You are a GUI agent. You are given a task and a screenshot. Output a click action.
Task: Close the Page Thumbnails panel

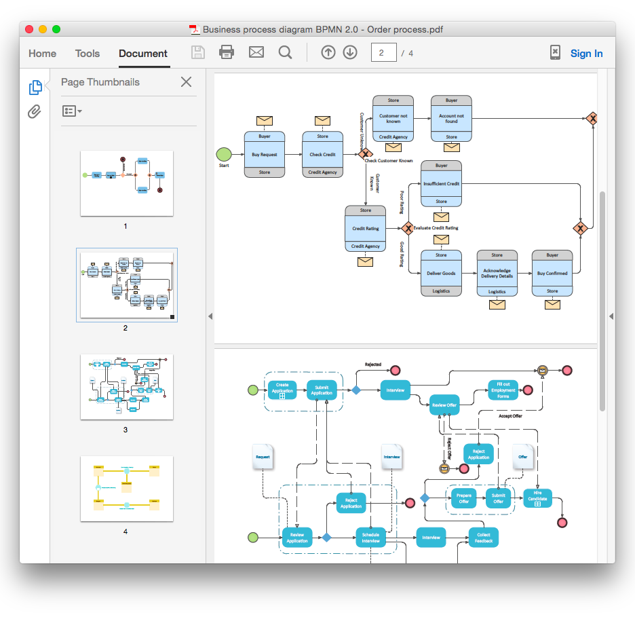pos(186,81)
